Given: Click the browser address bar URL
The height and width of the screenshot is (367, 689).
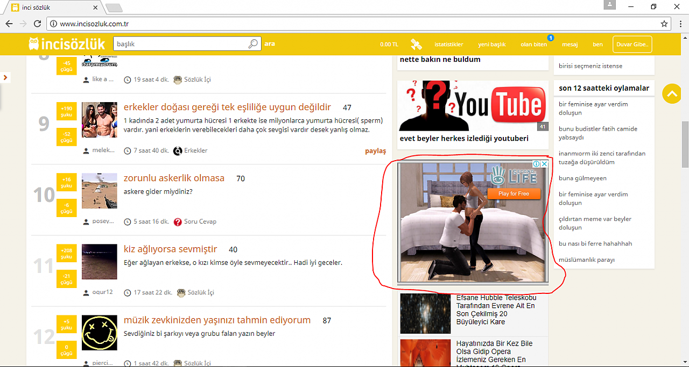Looking at the screenshot, I should [x=94, y=24].
